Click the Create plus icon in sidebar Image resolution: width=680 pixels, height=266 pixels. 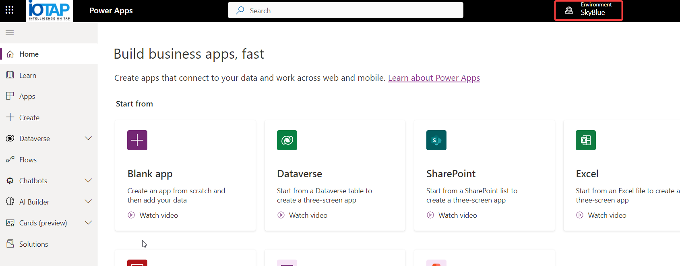pos(10,117)
